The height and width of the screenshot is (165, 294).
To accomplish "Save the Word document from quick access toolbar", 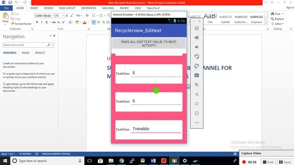I will click(10, 2).
